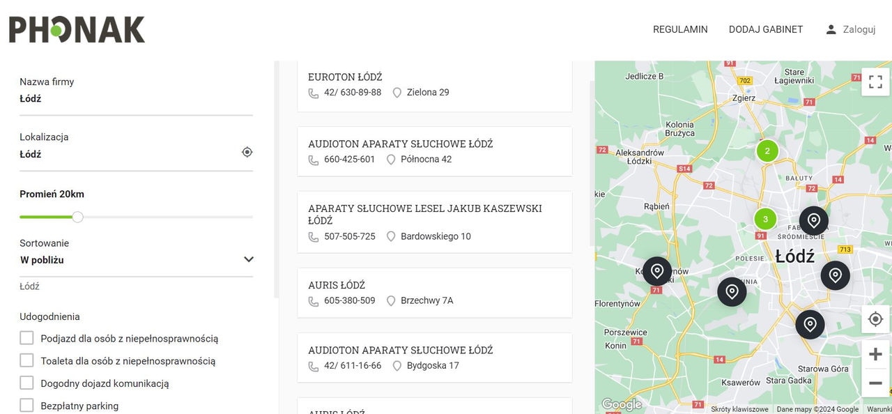Open the DODAJ GABINET page
This screenshot has height=414, width=892.
click(x=766, y=29)
